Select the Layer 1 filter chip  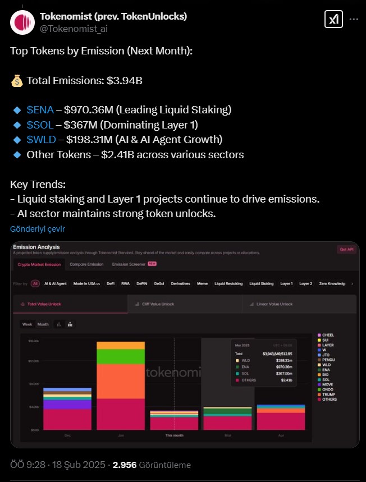click(286, 284)
